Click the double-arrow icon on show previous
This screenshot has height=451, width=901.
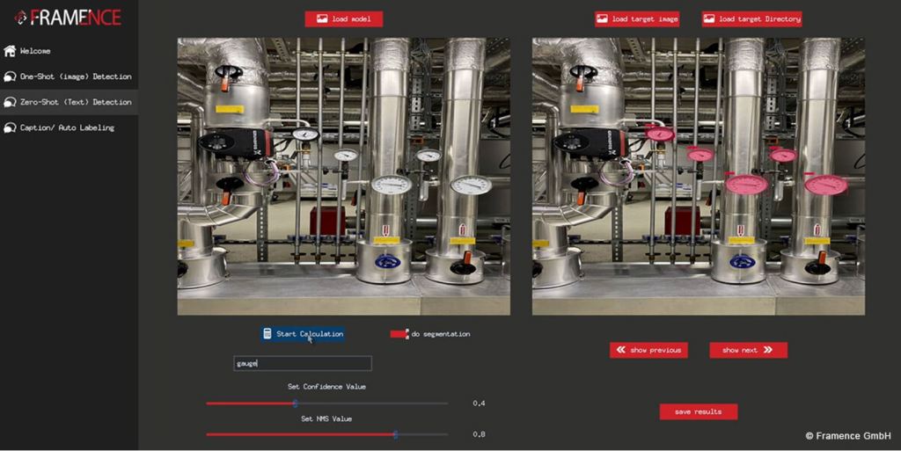point(621,349)
